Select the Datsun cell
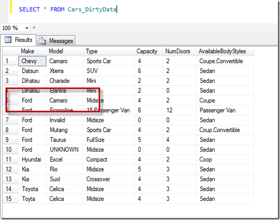 [32, 71]
